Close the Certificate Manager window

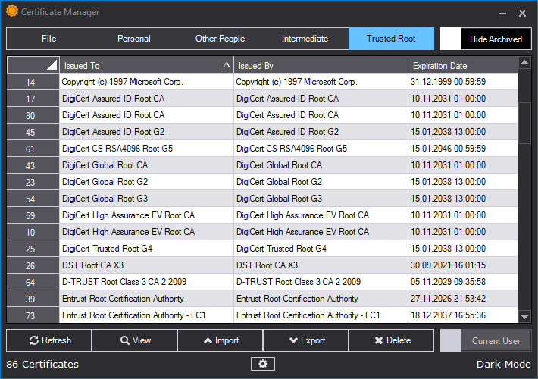coord(522,14)
